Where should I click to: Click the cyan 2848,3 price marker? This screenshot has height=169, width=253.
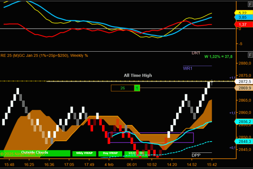point(244,141)
